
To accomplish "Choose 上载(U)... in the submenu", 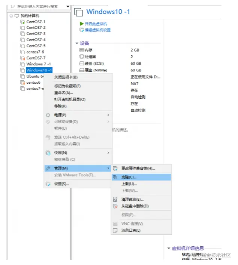I will tap(141, 184).
